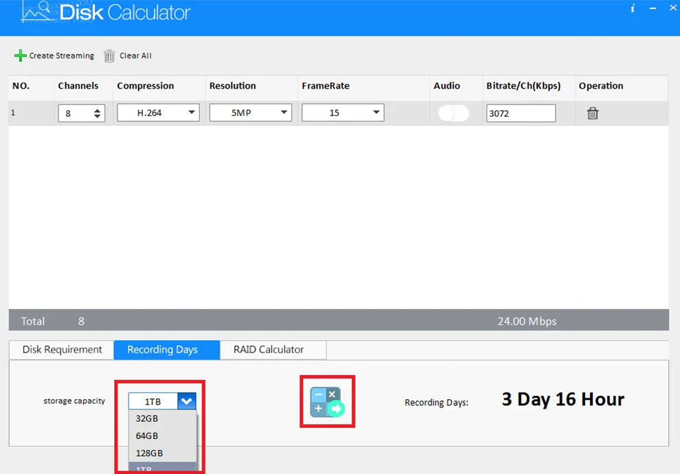Expand the storage capacity dropdown arrow
This screenshot has width=680, height=474.
click(187, 401)
